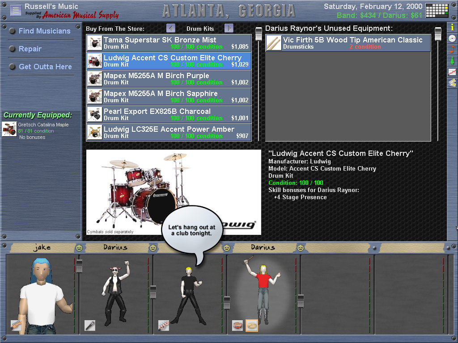Select Ludwig LC325E Accent Power Amber kit
The width and height of the screenshot is (458, 343).
coord(169,132)
